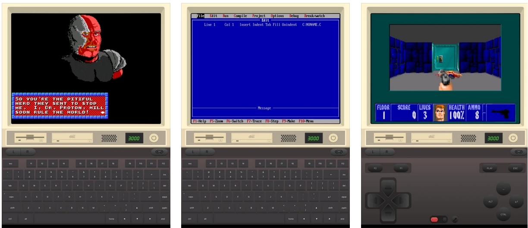Click F6-Switch in the editor status bar
The image size is (528, 228).
pos(235,121)
